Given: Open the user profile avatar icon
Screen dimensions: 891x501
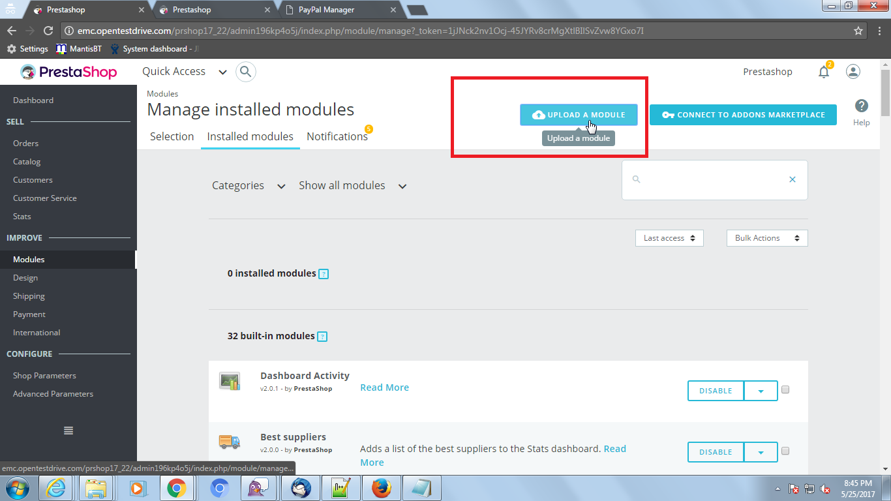Looking at the screenshot, I should 853,72.
